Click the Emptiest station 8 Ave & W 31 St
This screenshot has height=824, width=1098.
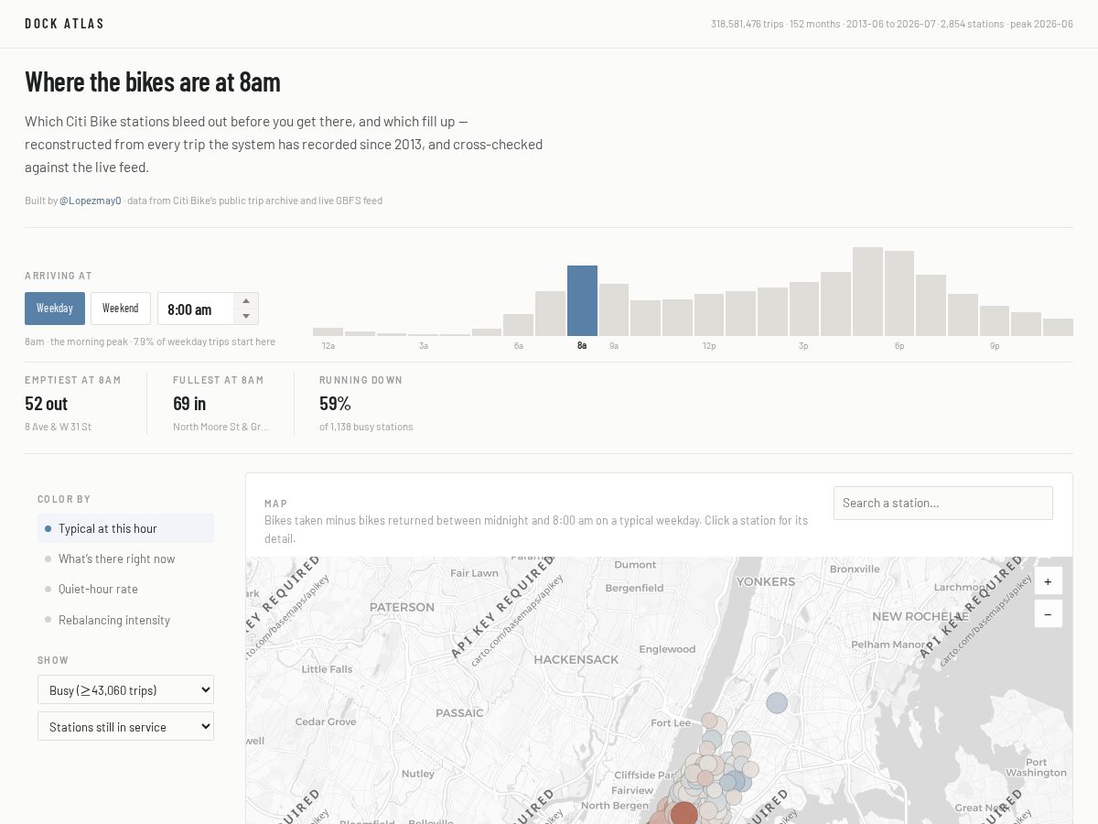(x=58, y=427)
